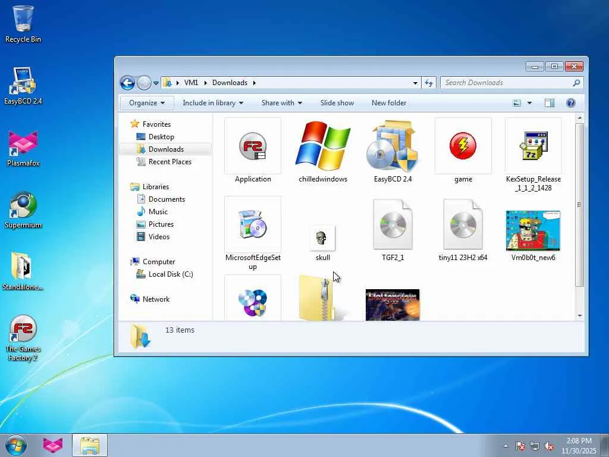Click the file list scrollbar down arrow
This screenshot has width=609, height=457.
coord(579,316)
